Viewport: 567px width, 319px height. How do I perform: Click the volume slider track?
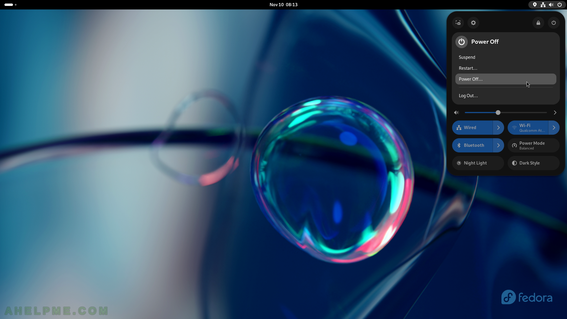point(506,113)
